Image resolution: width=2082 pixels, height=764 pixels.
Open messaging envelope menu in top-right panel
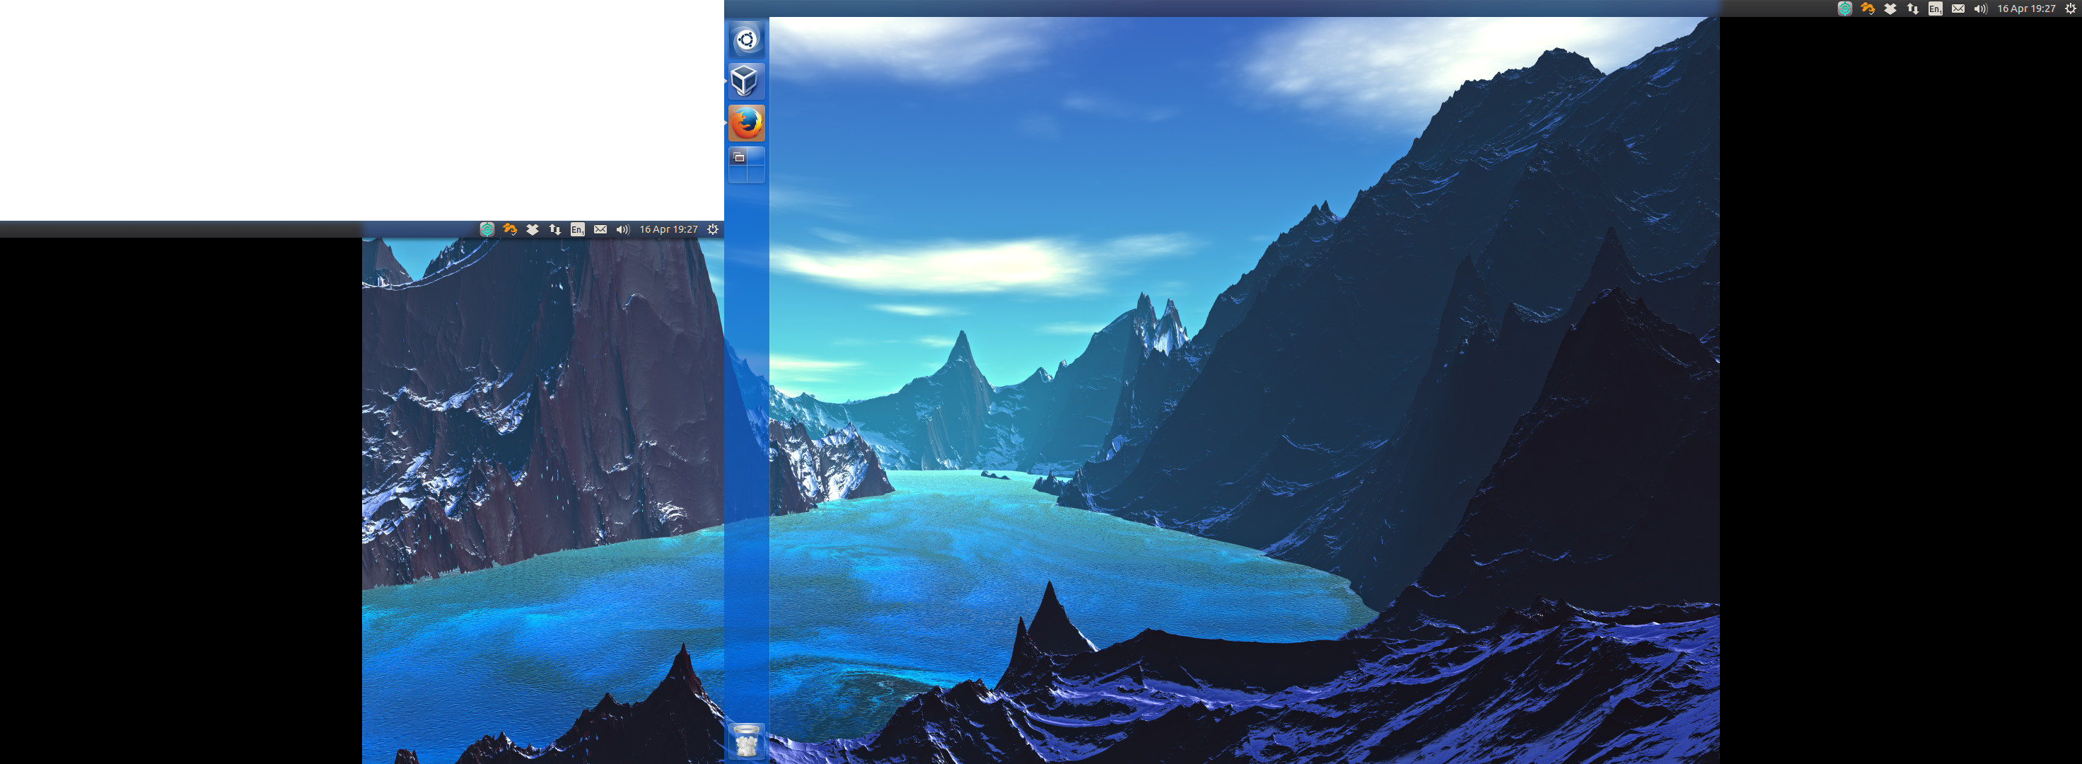pos(1958,9)
